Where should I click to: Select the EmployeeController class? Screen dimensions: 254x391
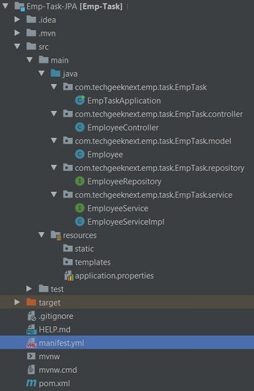[123, 128]
